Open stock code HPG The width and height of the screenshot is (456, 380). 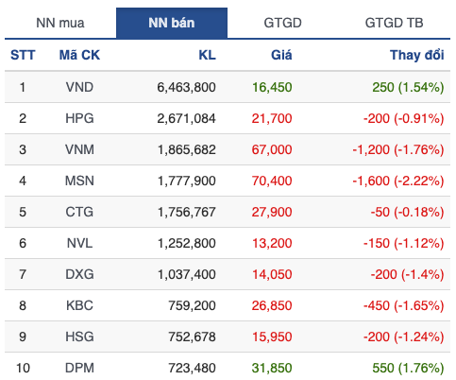pyautogui.click(x=79, y=118)
